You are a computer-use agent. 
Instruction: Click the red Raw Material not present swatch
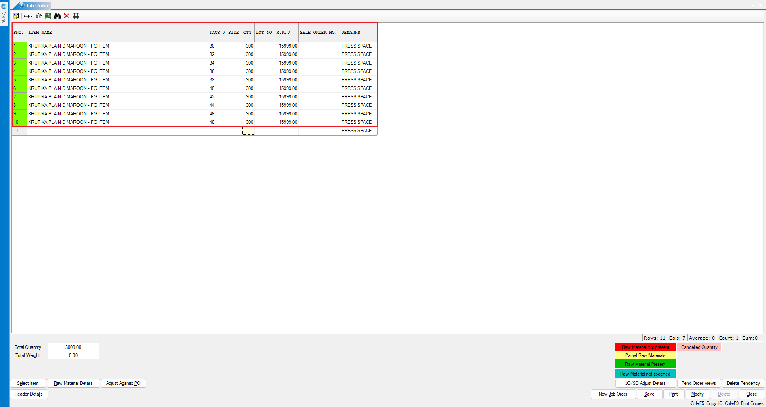tap(645, 347)
